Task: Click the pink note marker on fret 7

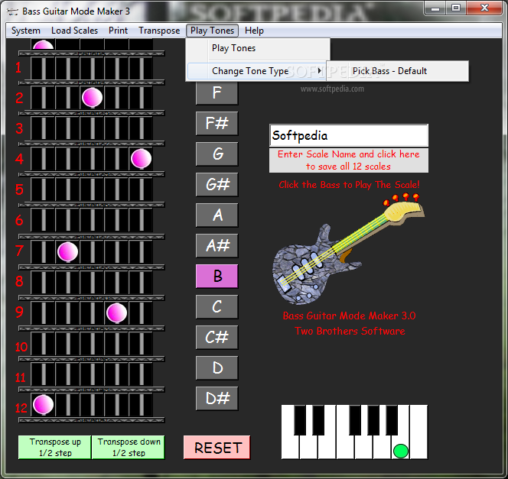Action: 68,251
